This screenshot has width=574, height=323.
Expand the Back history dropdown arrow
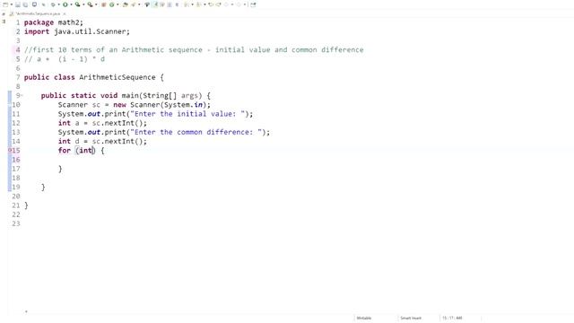pyautogui.click(x=231, y=4)
